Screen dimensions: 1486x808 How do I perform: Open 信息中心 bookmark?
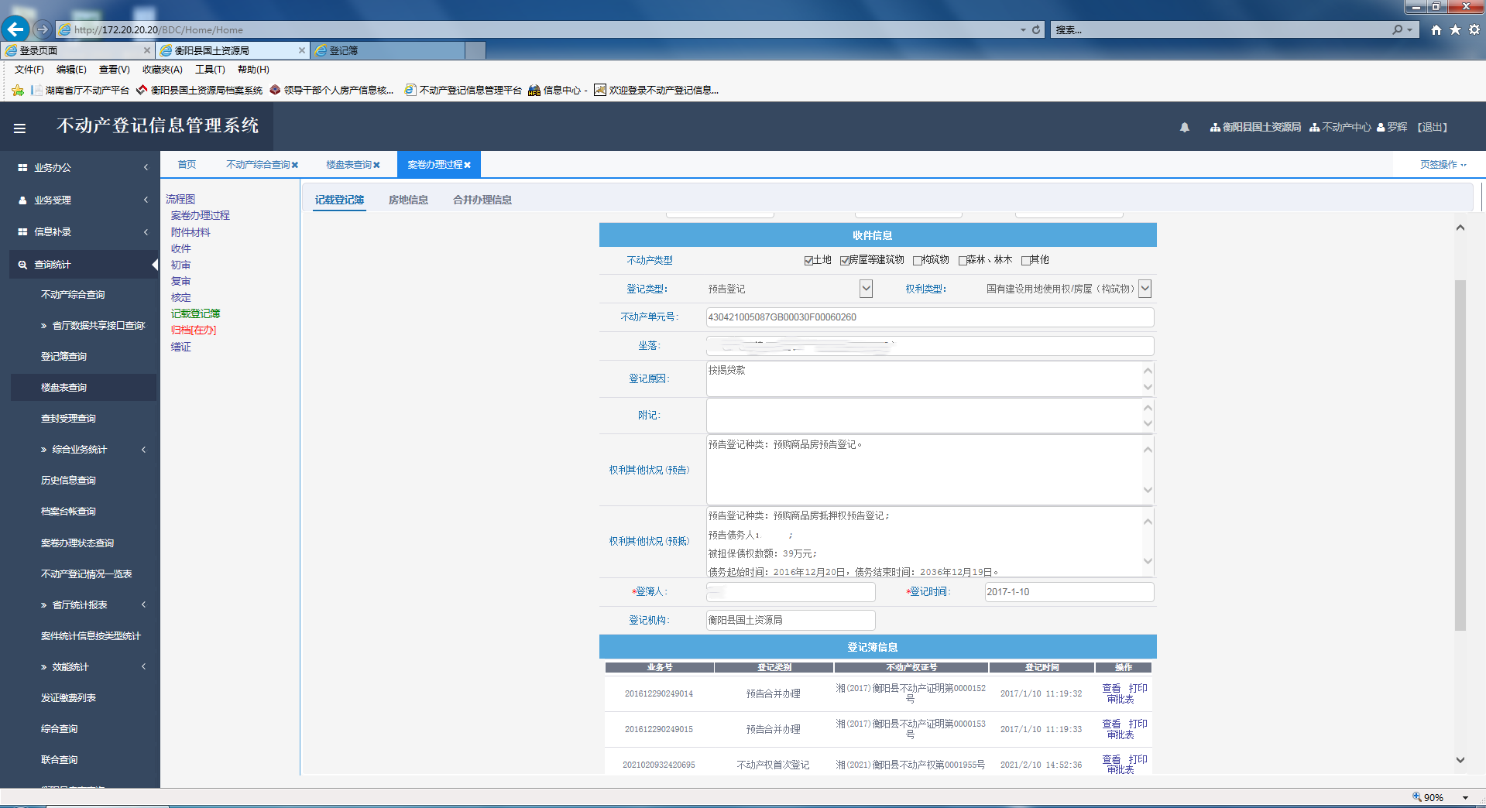558,91
